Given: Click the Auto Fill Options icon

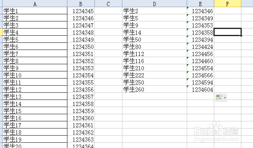Looking at the screenshot, I should tap(219, 97).
